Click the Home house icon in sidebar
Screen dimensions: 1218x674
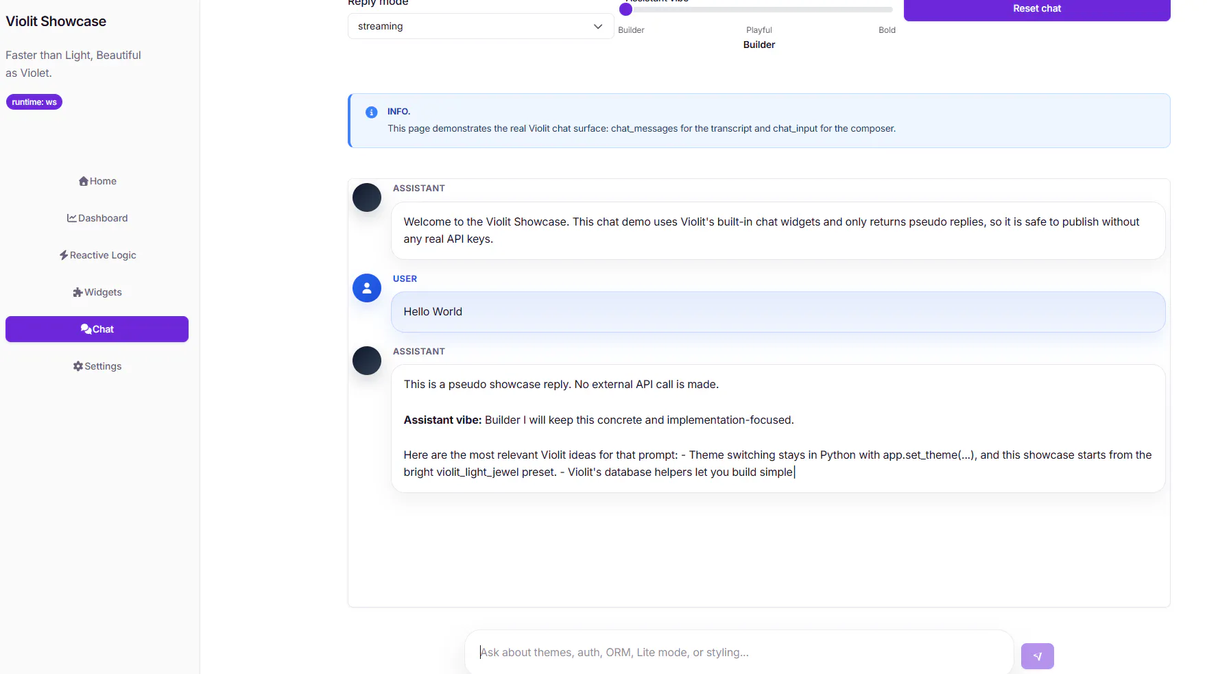pos(84,181)
